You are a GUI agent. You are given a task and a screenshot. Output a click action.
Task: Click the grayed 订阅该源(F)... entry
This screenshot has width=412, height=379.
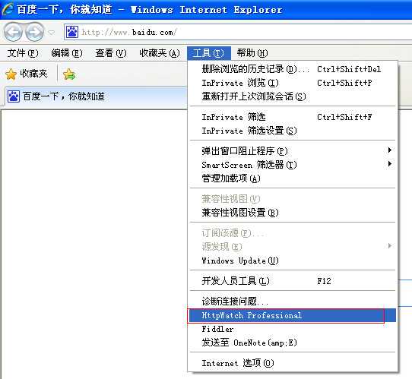(293, 233)
